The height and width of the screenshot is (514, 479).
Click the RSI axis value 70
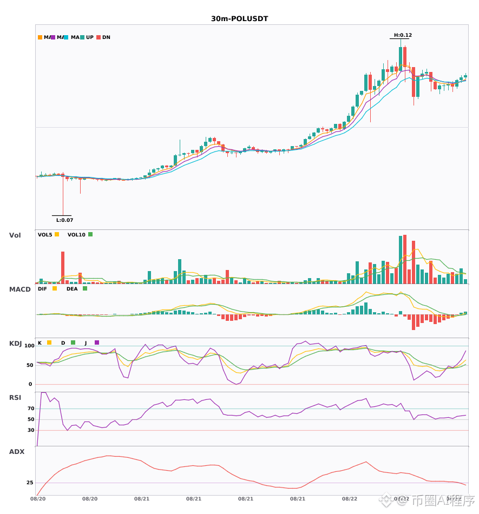31,408
